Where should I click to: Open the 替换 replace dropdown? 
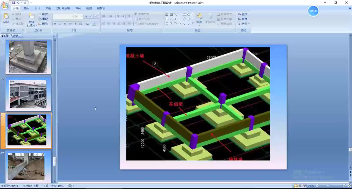click(x=243, y=19)
